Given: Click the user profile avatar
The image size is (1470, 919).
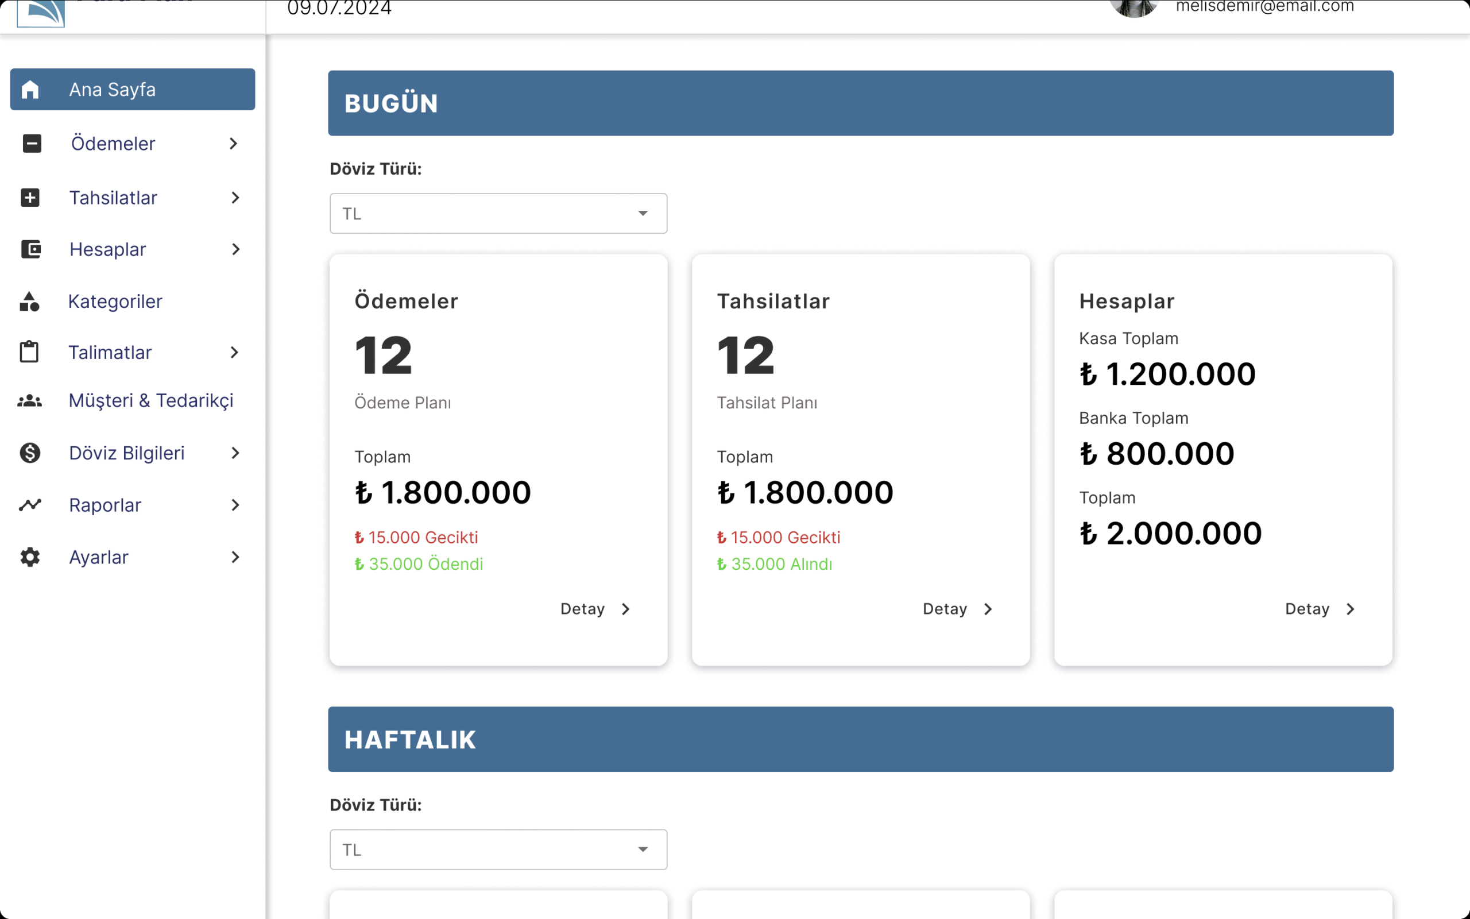Looking at the screenshot, I should (1134, 7).
